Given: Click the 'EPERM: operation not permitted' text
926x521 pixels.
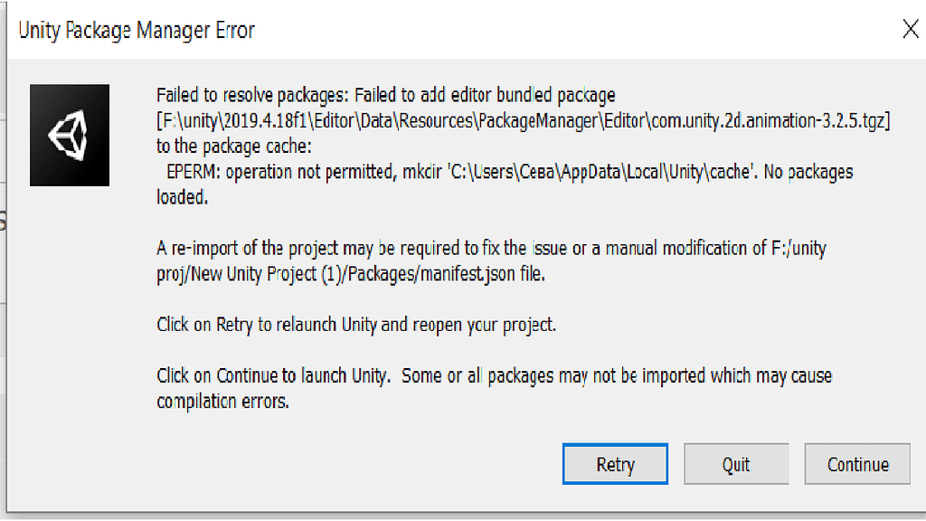Looking at the screenshot, I should 280,172.
